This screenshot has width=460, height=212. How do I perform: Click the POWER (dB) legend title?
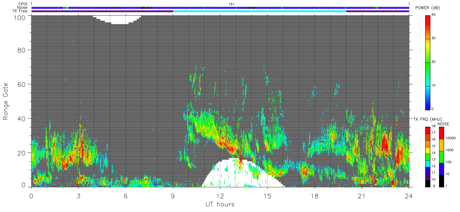[x=428, y=8]
